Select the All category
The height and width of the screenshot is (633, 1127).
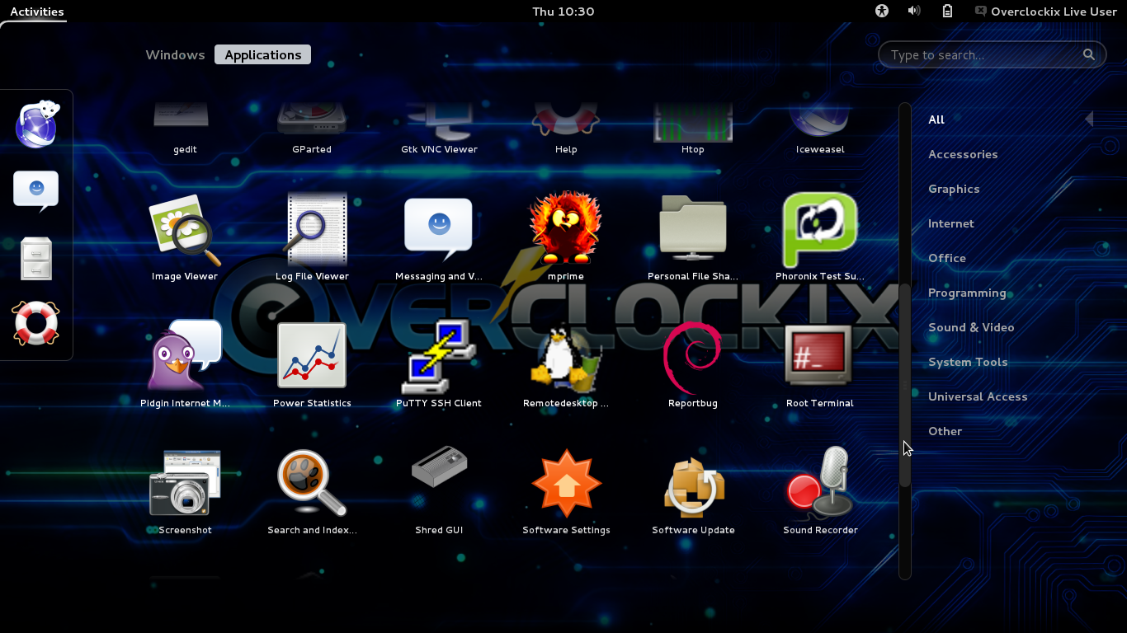pos(936,120)
